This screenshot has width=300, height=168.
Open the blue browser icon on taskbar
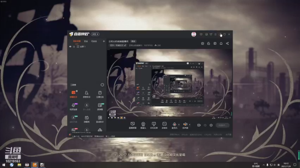12,165
